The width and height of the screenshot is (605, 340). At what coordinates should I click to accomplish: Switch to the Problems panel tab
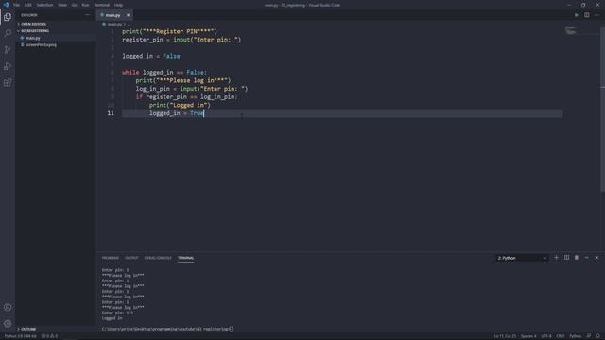(x=111, y=258)
